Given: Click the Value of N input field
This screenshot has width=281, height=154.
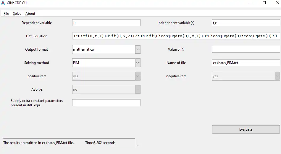Looking at the screenshot, I should [246, 49].
